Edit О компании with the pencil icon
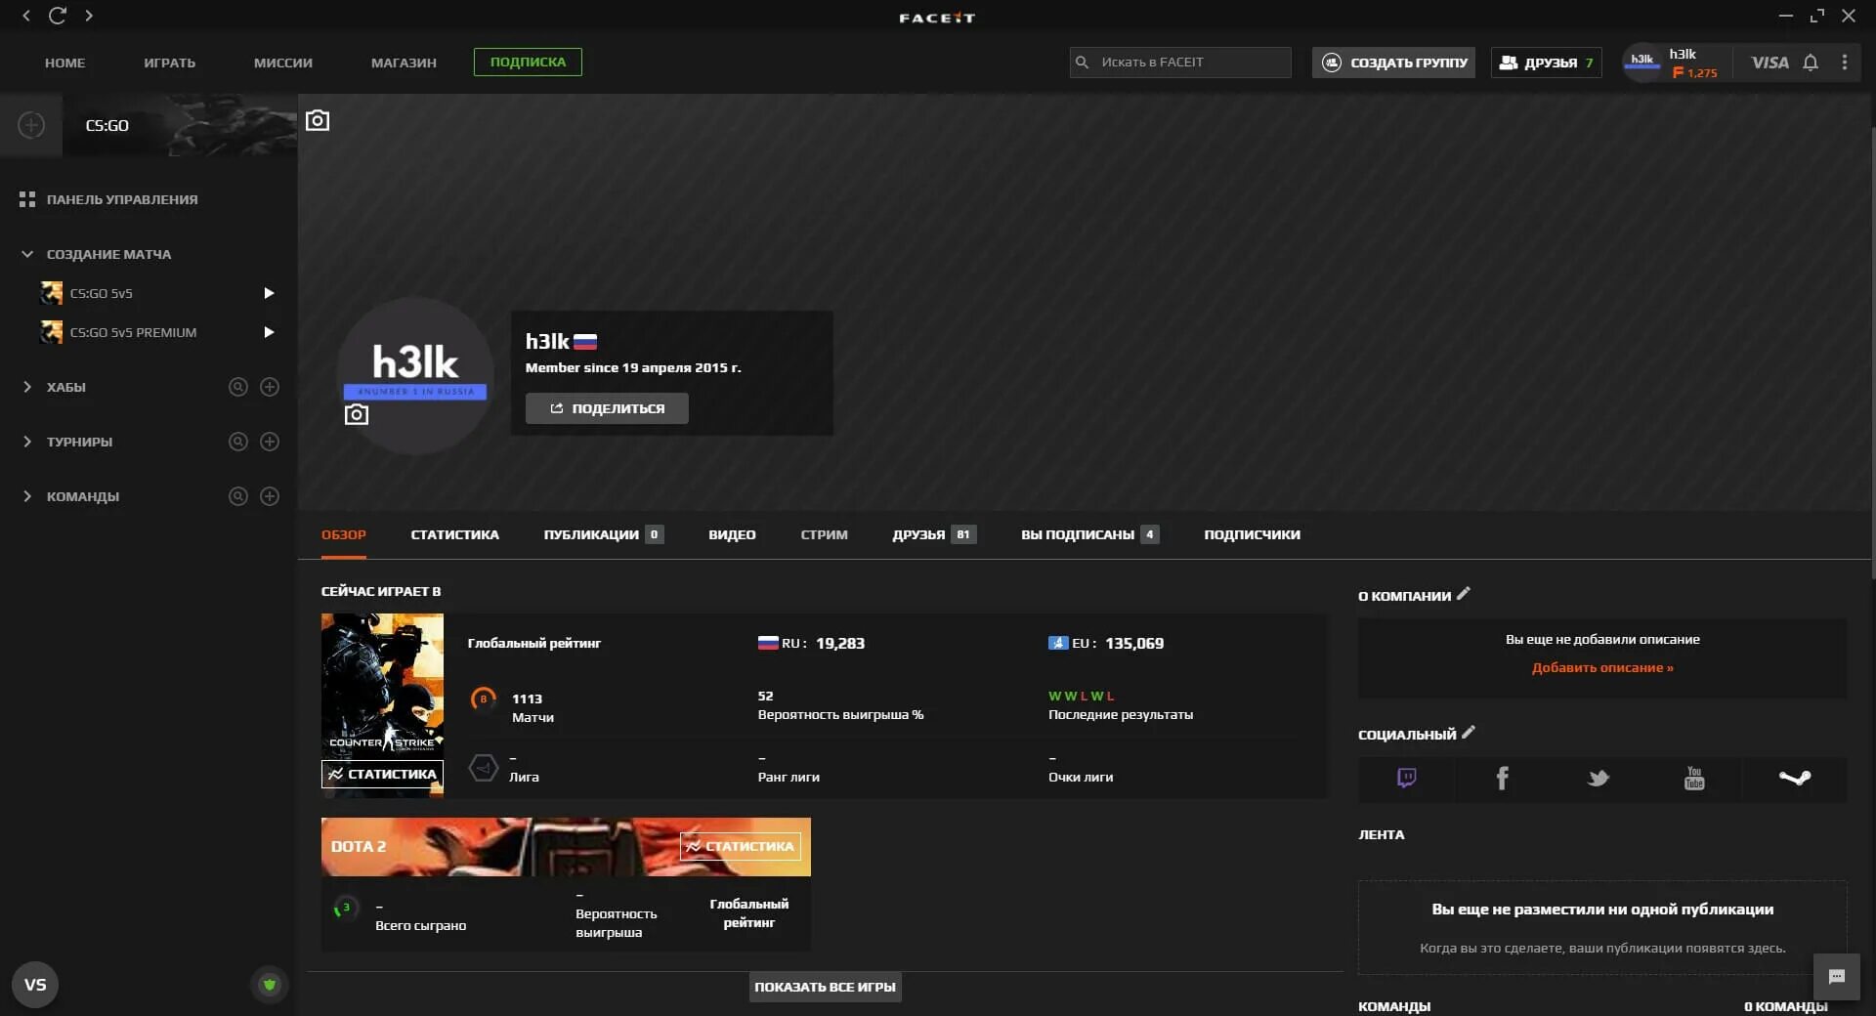Image resolution: width=1876 pixels, height=1016 pixels. [x=1464, y=594]
